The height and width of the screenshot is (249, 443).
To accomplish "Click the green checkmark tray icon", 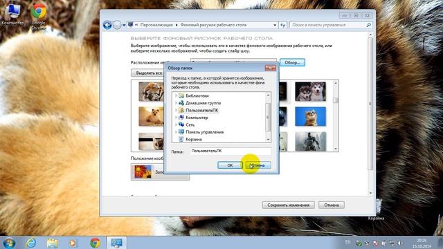I will 359,243.
